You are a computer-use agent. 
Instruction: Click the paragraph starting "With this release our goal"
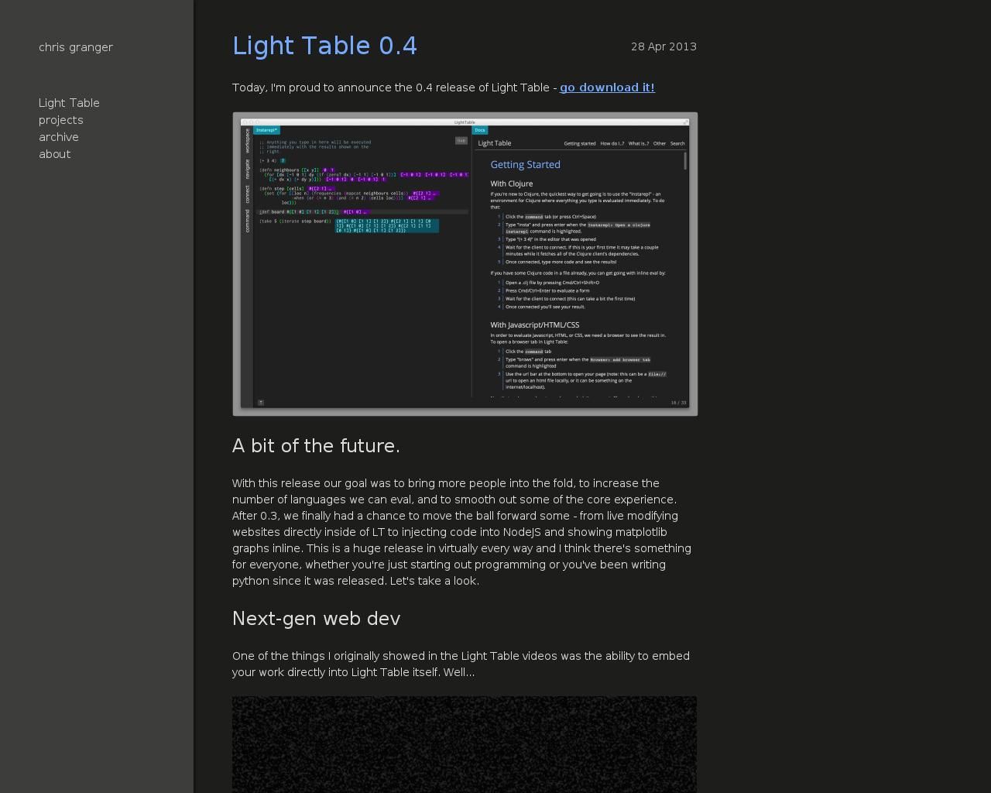(x=463, y=532)
